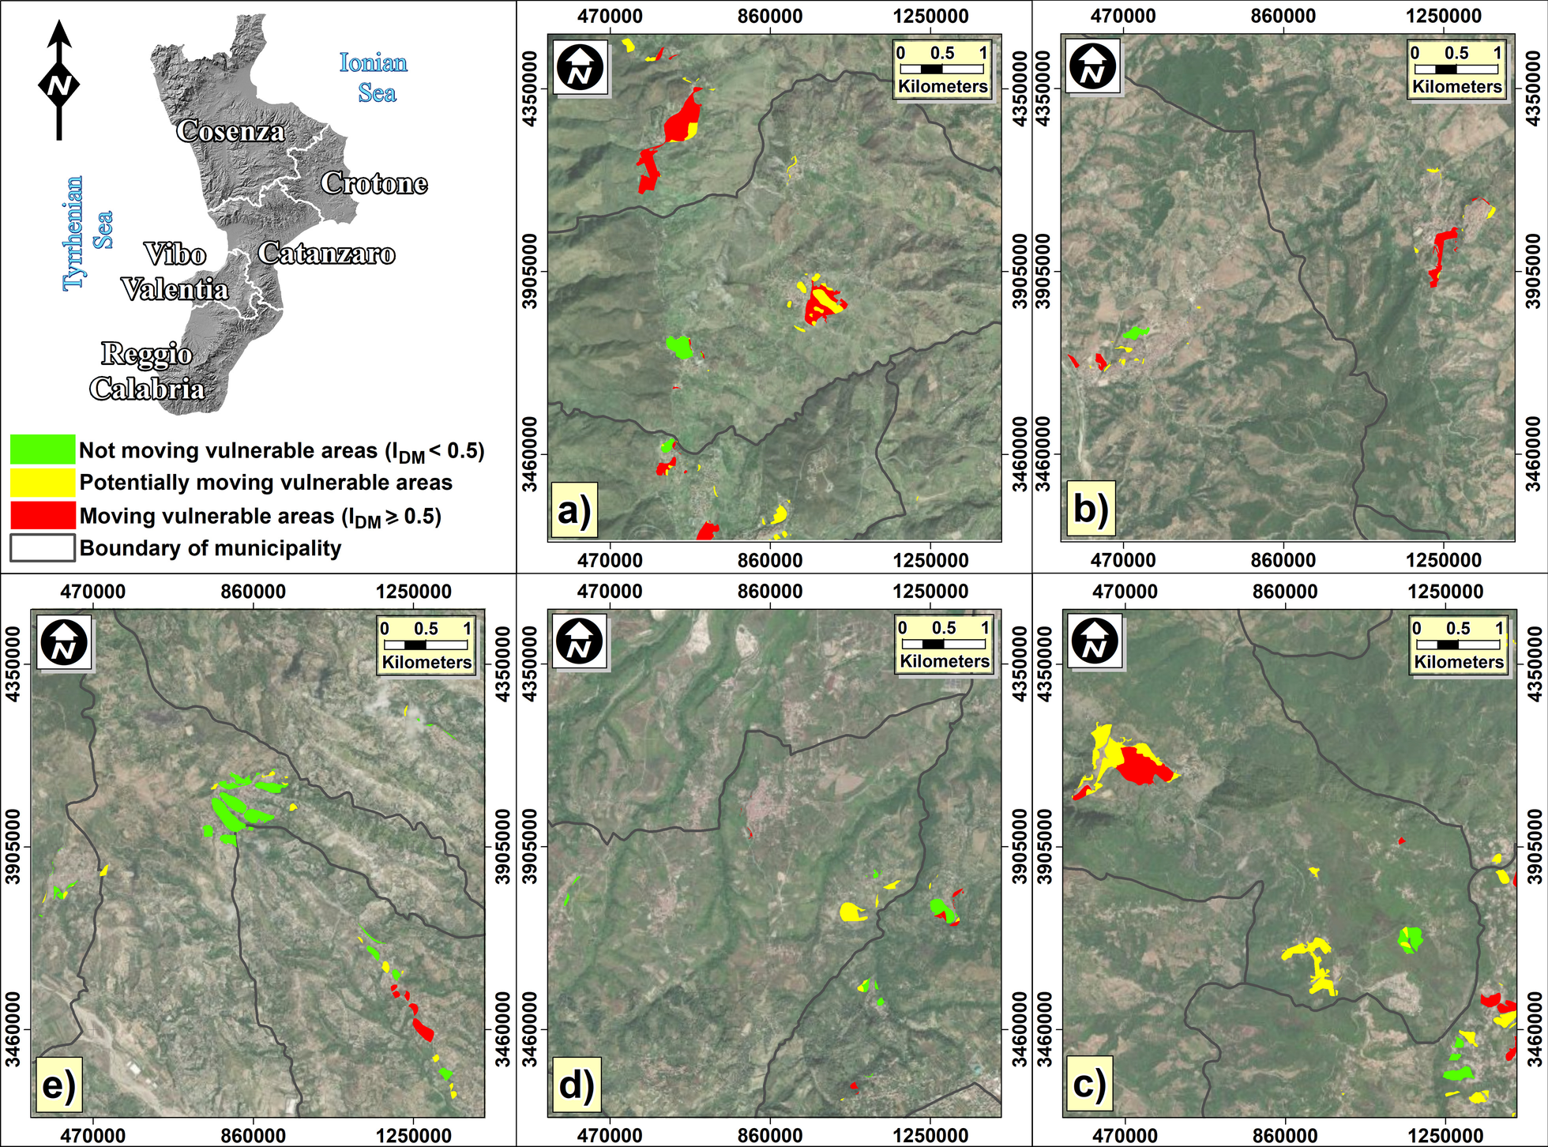1548x1147 pixels.
Task: Click the north arrow icon in panel e)
Action: (x=65, y=641)
